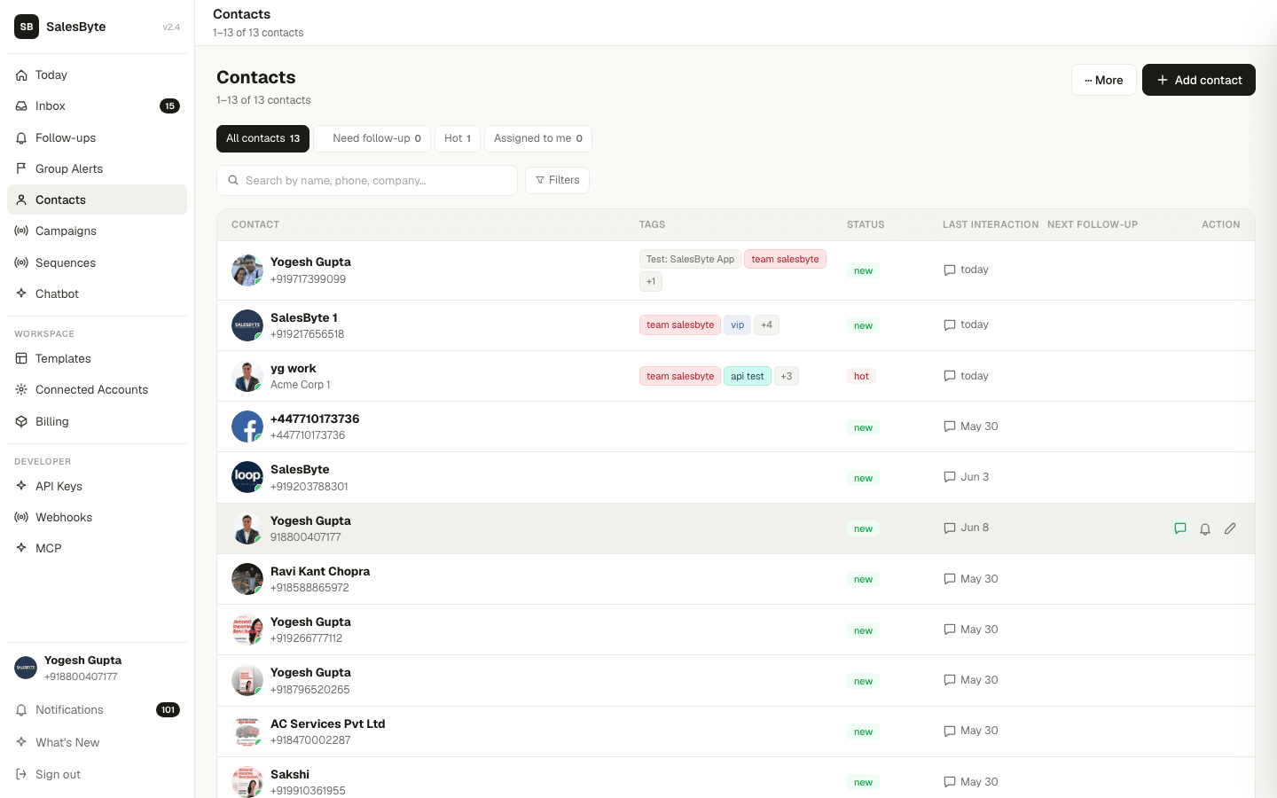Click the 101 notifications badge

[x=168, y=710]
